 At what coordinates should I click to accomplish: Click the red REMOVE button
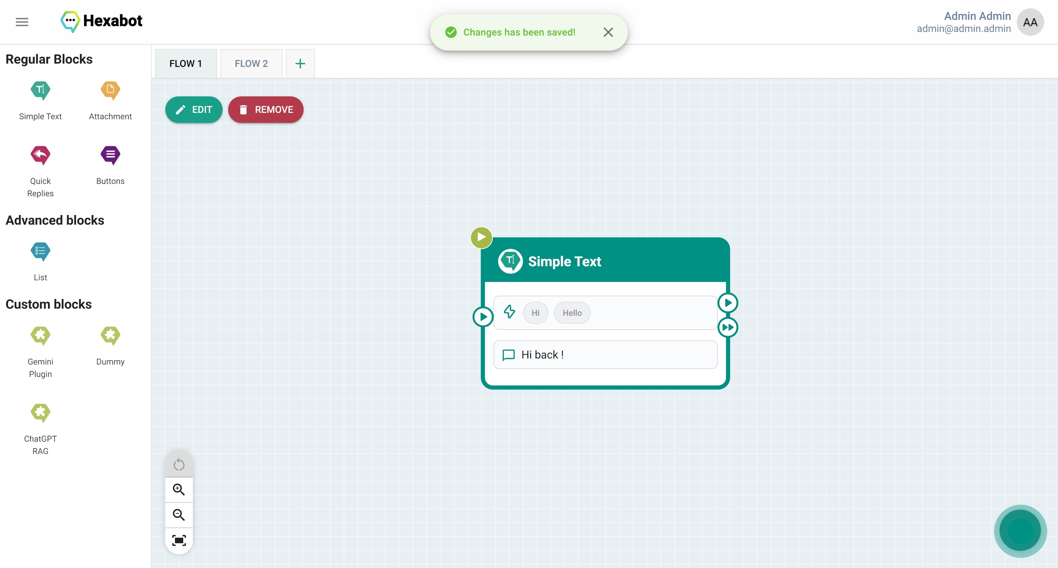(266, 110)
